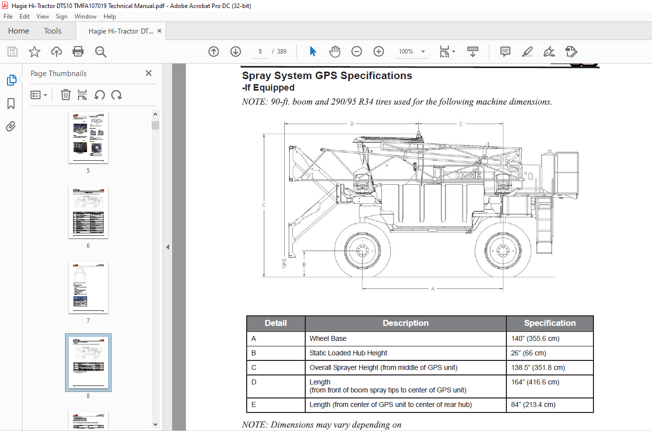This screenshot has width=652, height=431.
Task: Add a sticky note comment
Action: [505, 52]
